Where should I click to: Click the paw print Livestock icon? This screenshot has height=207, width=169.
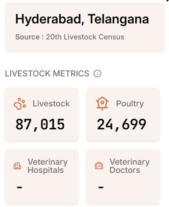pos(20,103)
